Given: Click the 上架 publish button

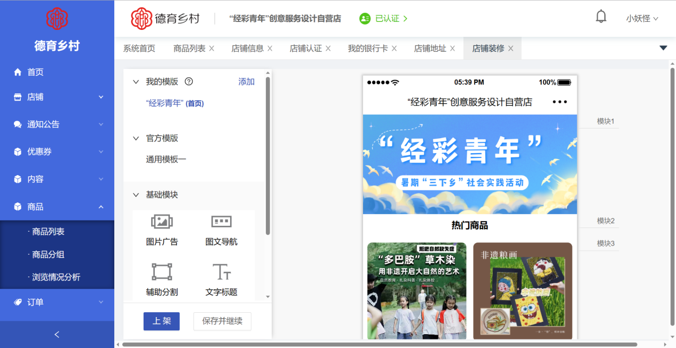Looking at the screenshot, I should click(x=161, y=321).
